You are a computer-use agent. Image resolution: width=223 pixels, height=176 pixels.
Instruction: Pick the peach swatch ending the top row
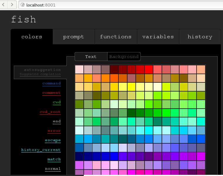pos(201,69)
